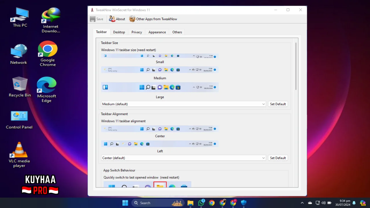Click the battery tray icon
This screenshot has height=208, width=370.
click(329, 203)
